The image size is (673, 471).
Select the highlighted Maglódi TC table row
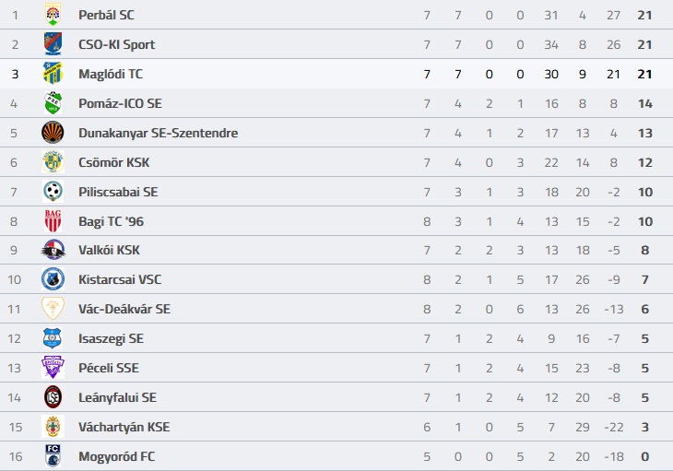click(336, 74)
